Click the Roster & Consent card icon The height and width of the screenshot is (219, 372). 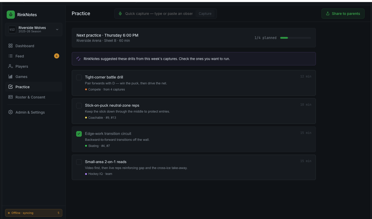pyautogui.click(x=11, y=97)
